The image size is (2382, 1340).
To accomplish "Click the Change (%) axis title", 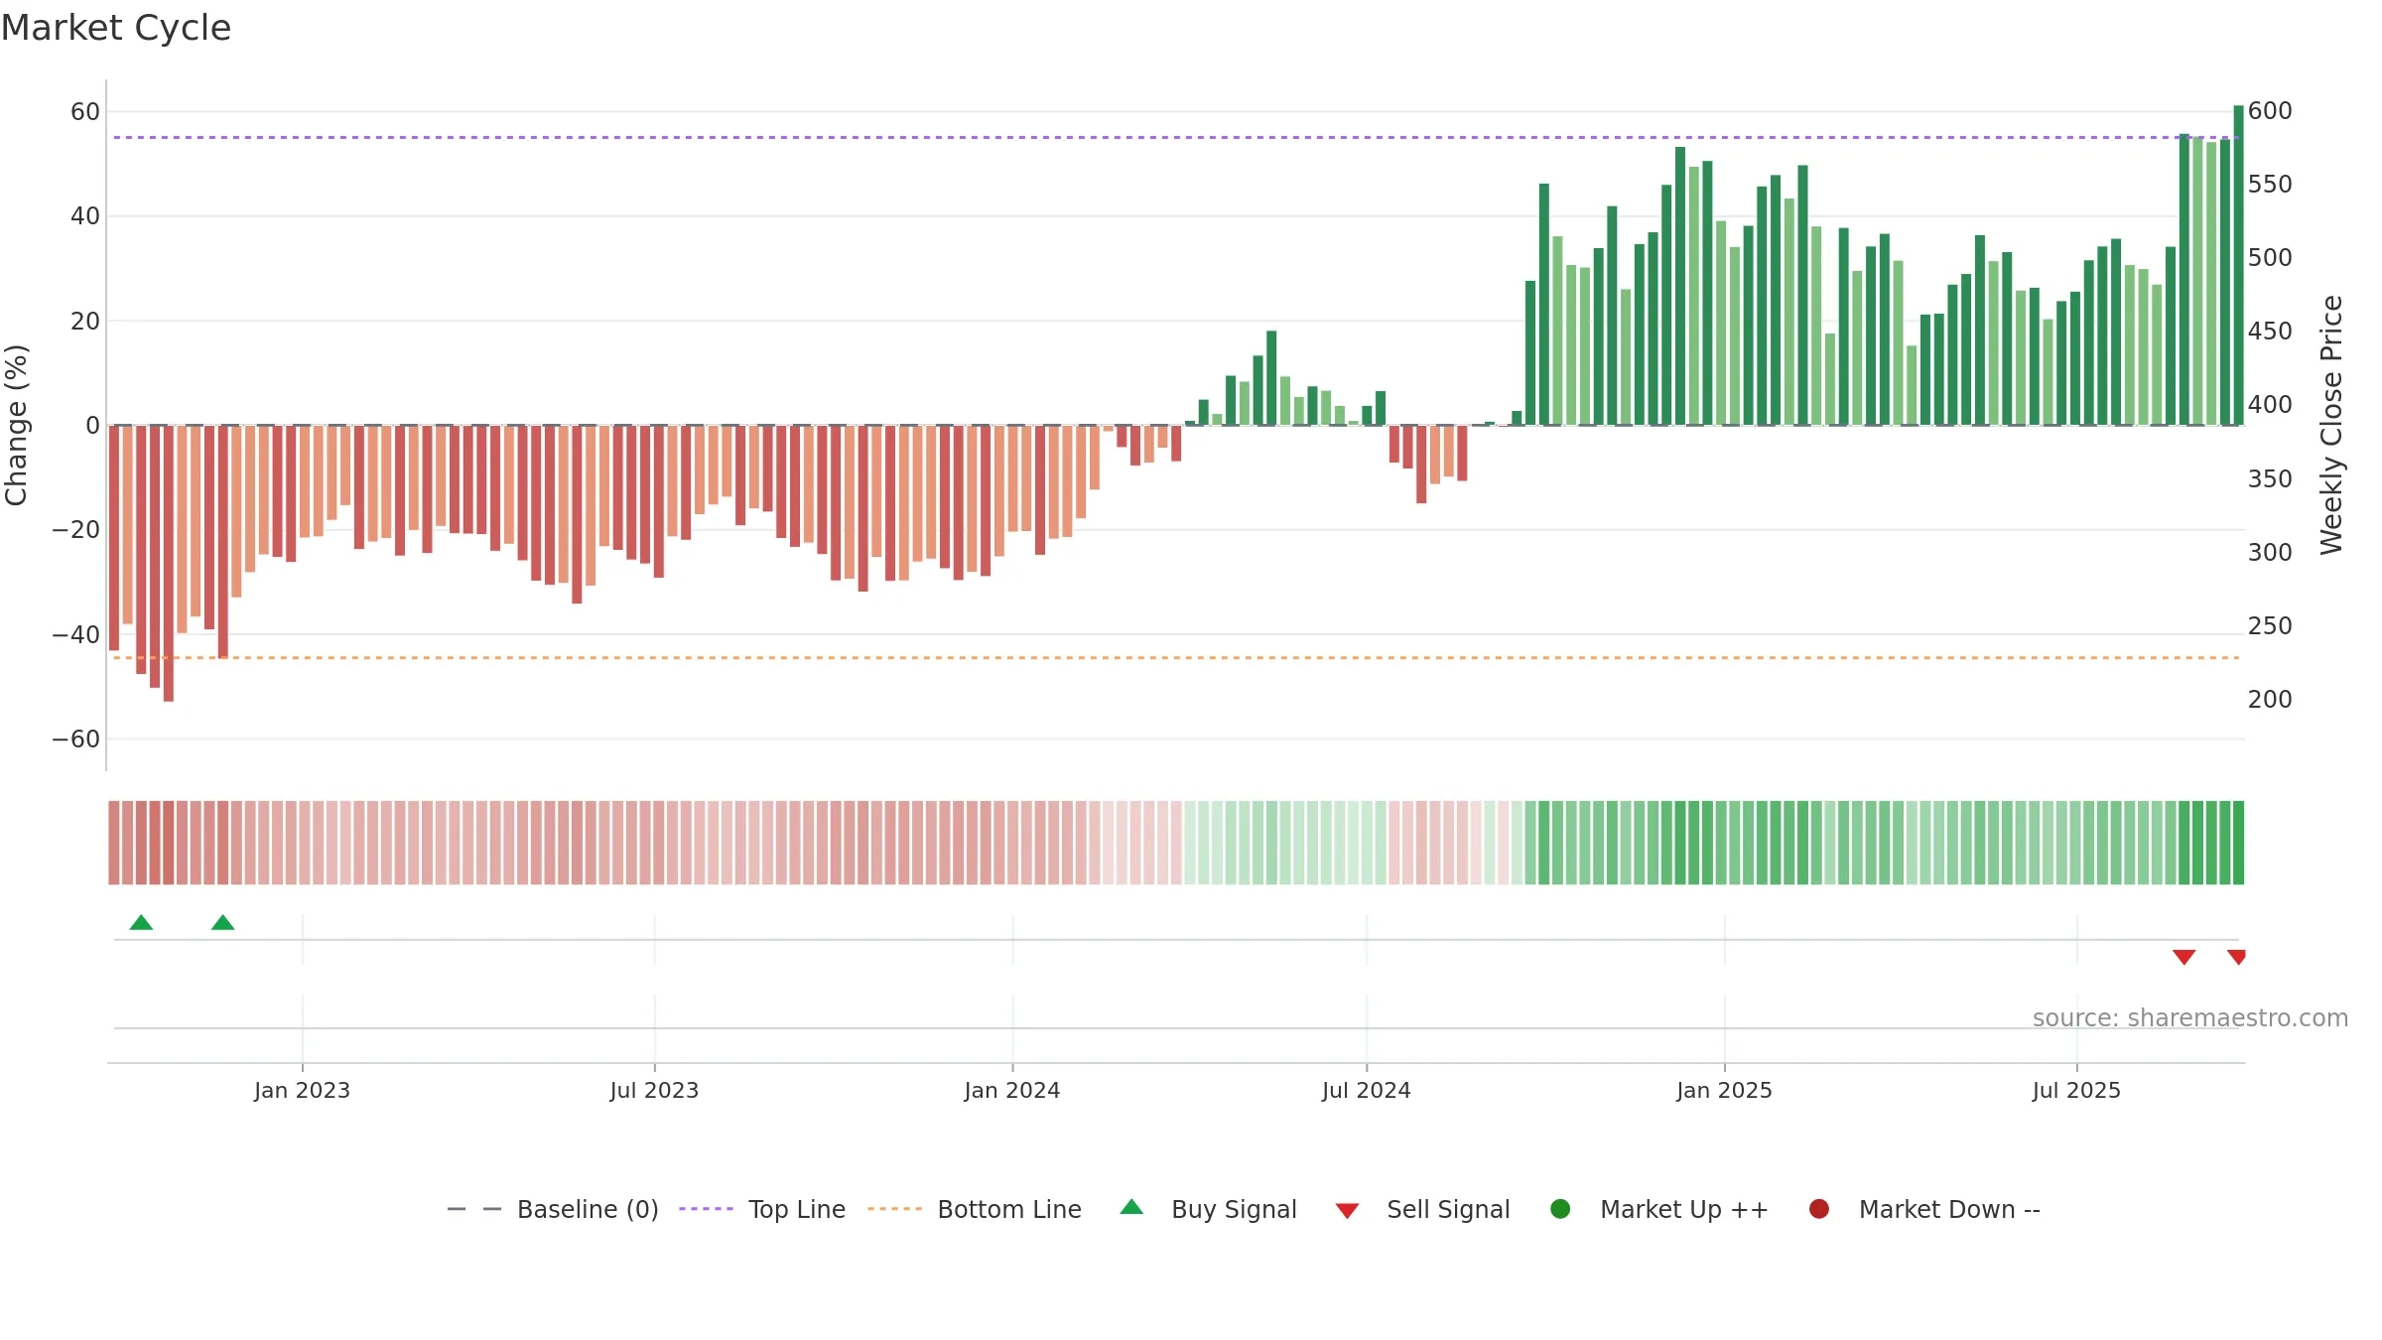I will click(x=16, y=425).
